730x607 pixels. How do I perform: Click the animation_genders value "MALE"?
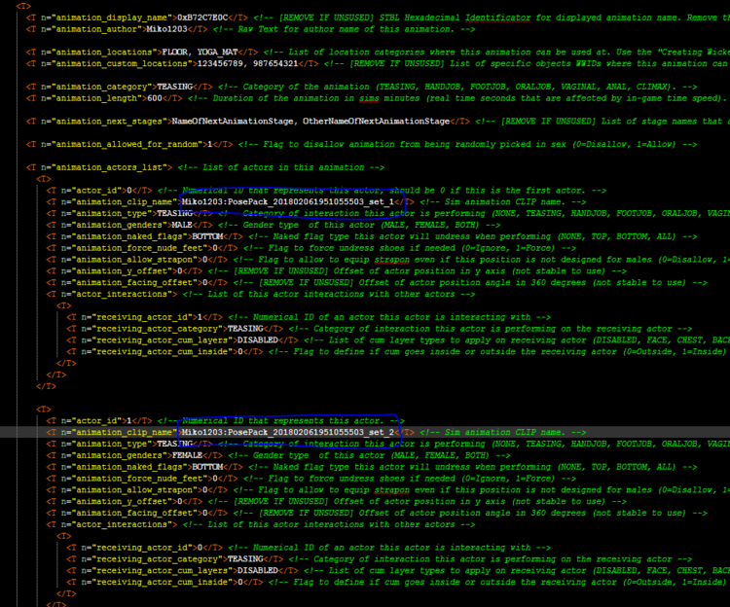coord(182,225)
